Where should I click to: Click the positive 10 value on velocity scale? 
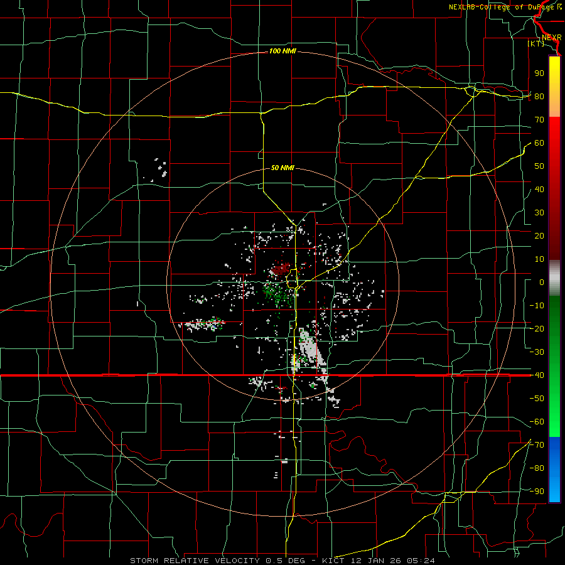539,259
